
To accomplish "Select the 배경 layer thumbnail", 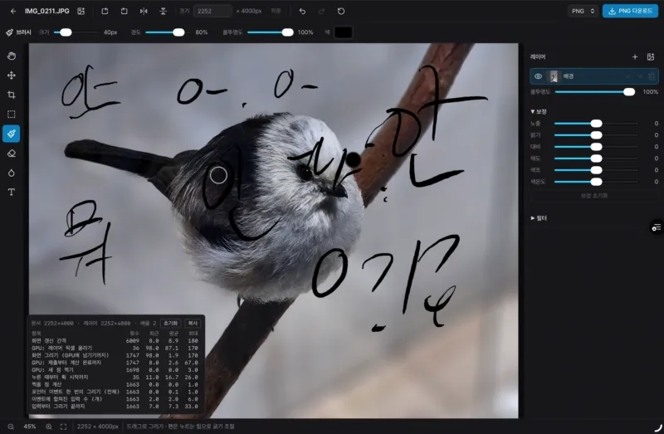I will pos(554,76).
